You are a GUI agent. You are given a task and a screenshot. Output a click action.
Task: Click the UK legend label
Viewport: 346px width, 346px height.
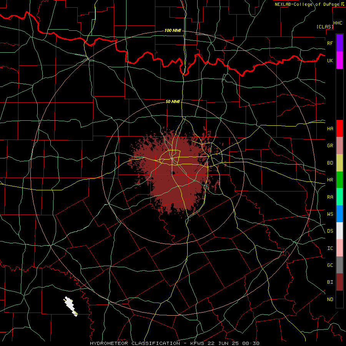330,61
